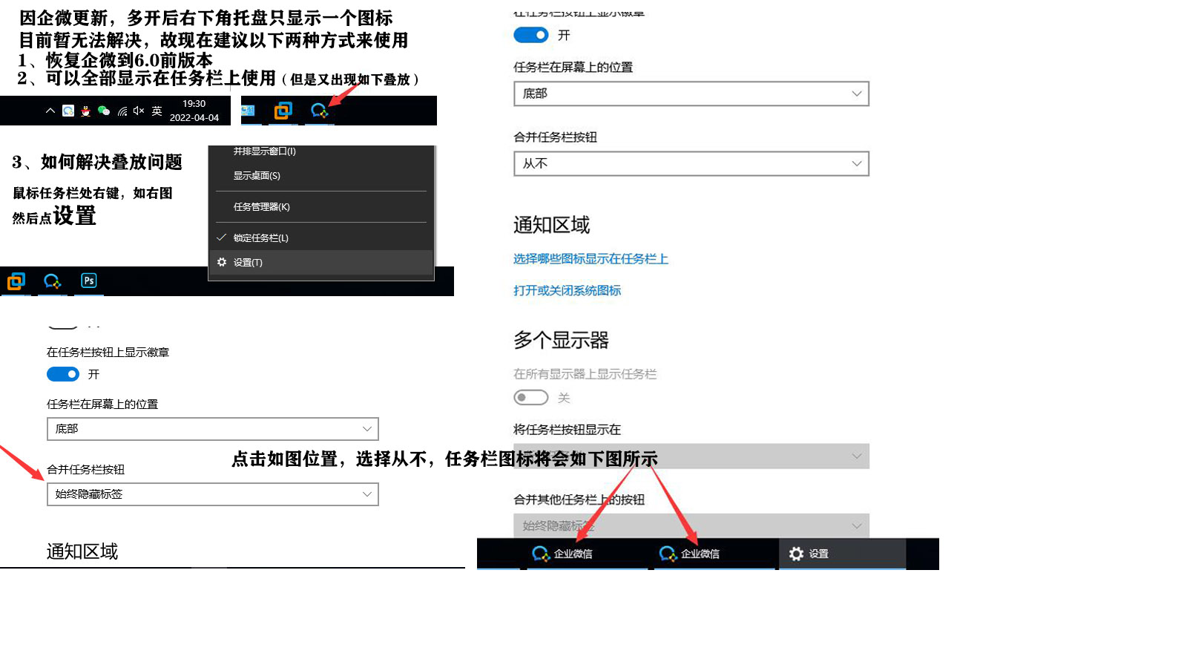Open the Wi-Fi network tray icon
Screen dimensions: 1187x668
[122, 111]
